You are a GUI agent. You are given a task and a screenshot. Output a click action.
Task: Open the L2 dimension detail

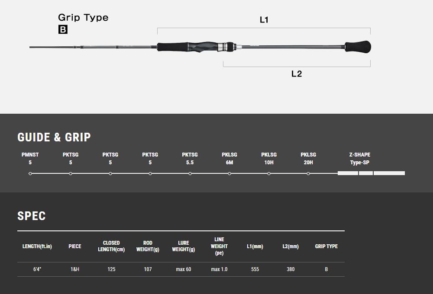[297, 73]
